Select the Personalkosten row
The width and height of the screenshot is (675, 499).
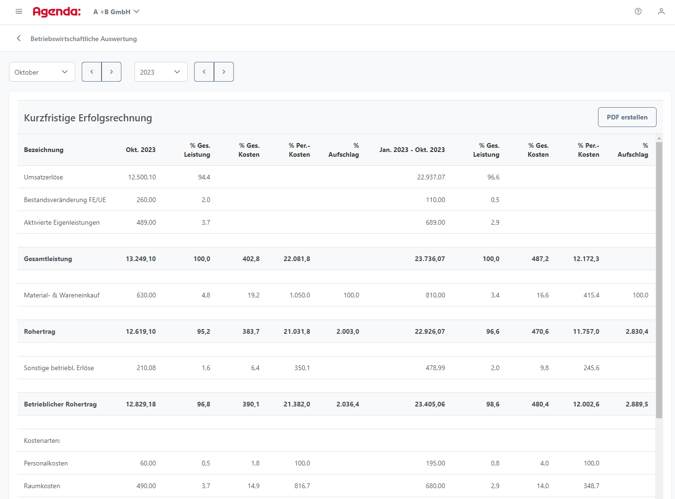(46, 463)
